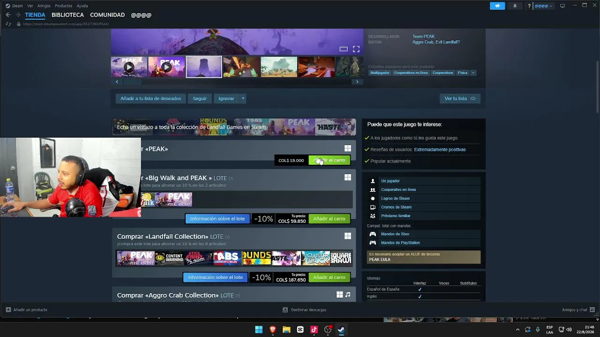The height and width of the screenshot is (337, 600).
Task: Click Ver tu lista button
Action: tap(460, 98)
